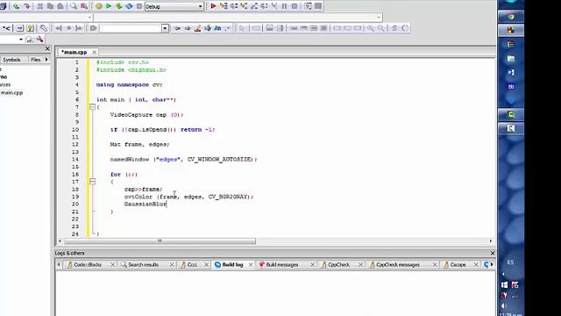The width and height of the screenshot is (561, 316).
Task: Click the Cut scissors icon
Action: click(x=40, y=6)
